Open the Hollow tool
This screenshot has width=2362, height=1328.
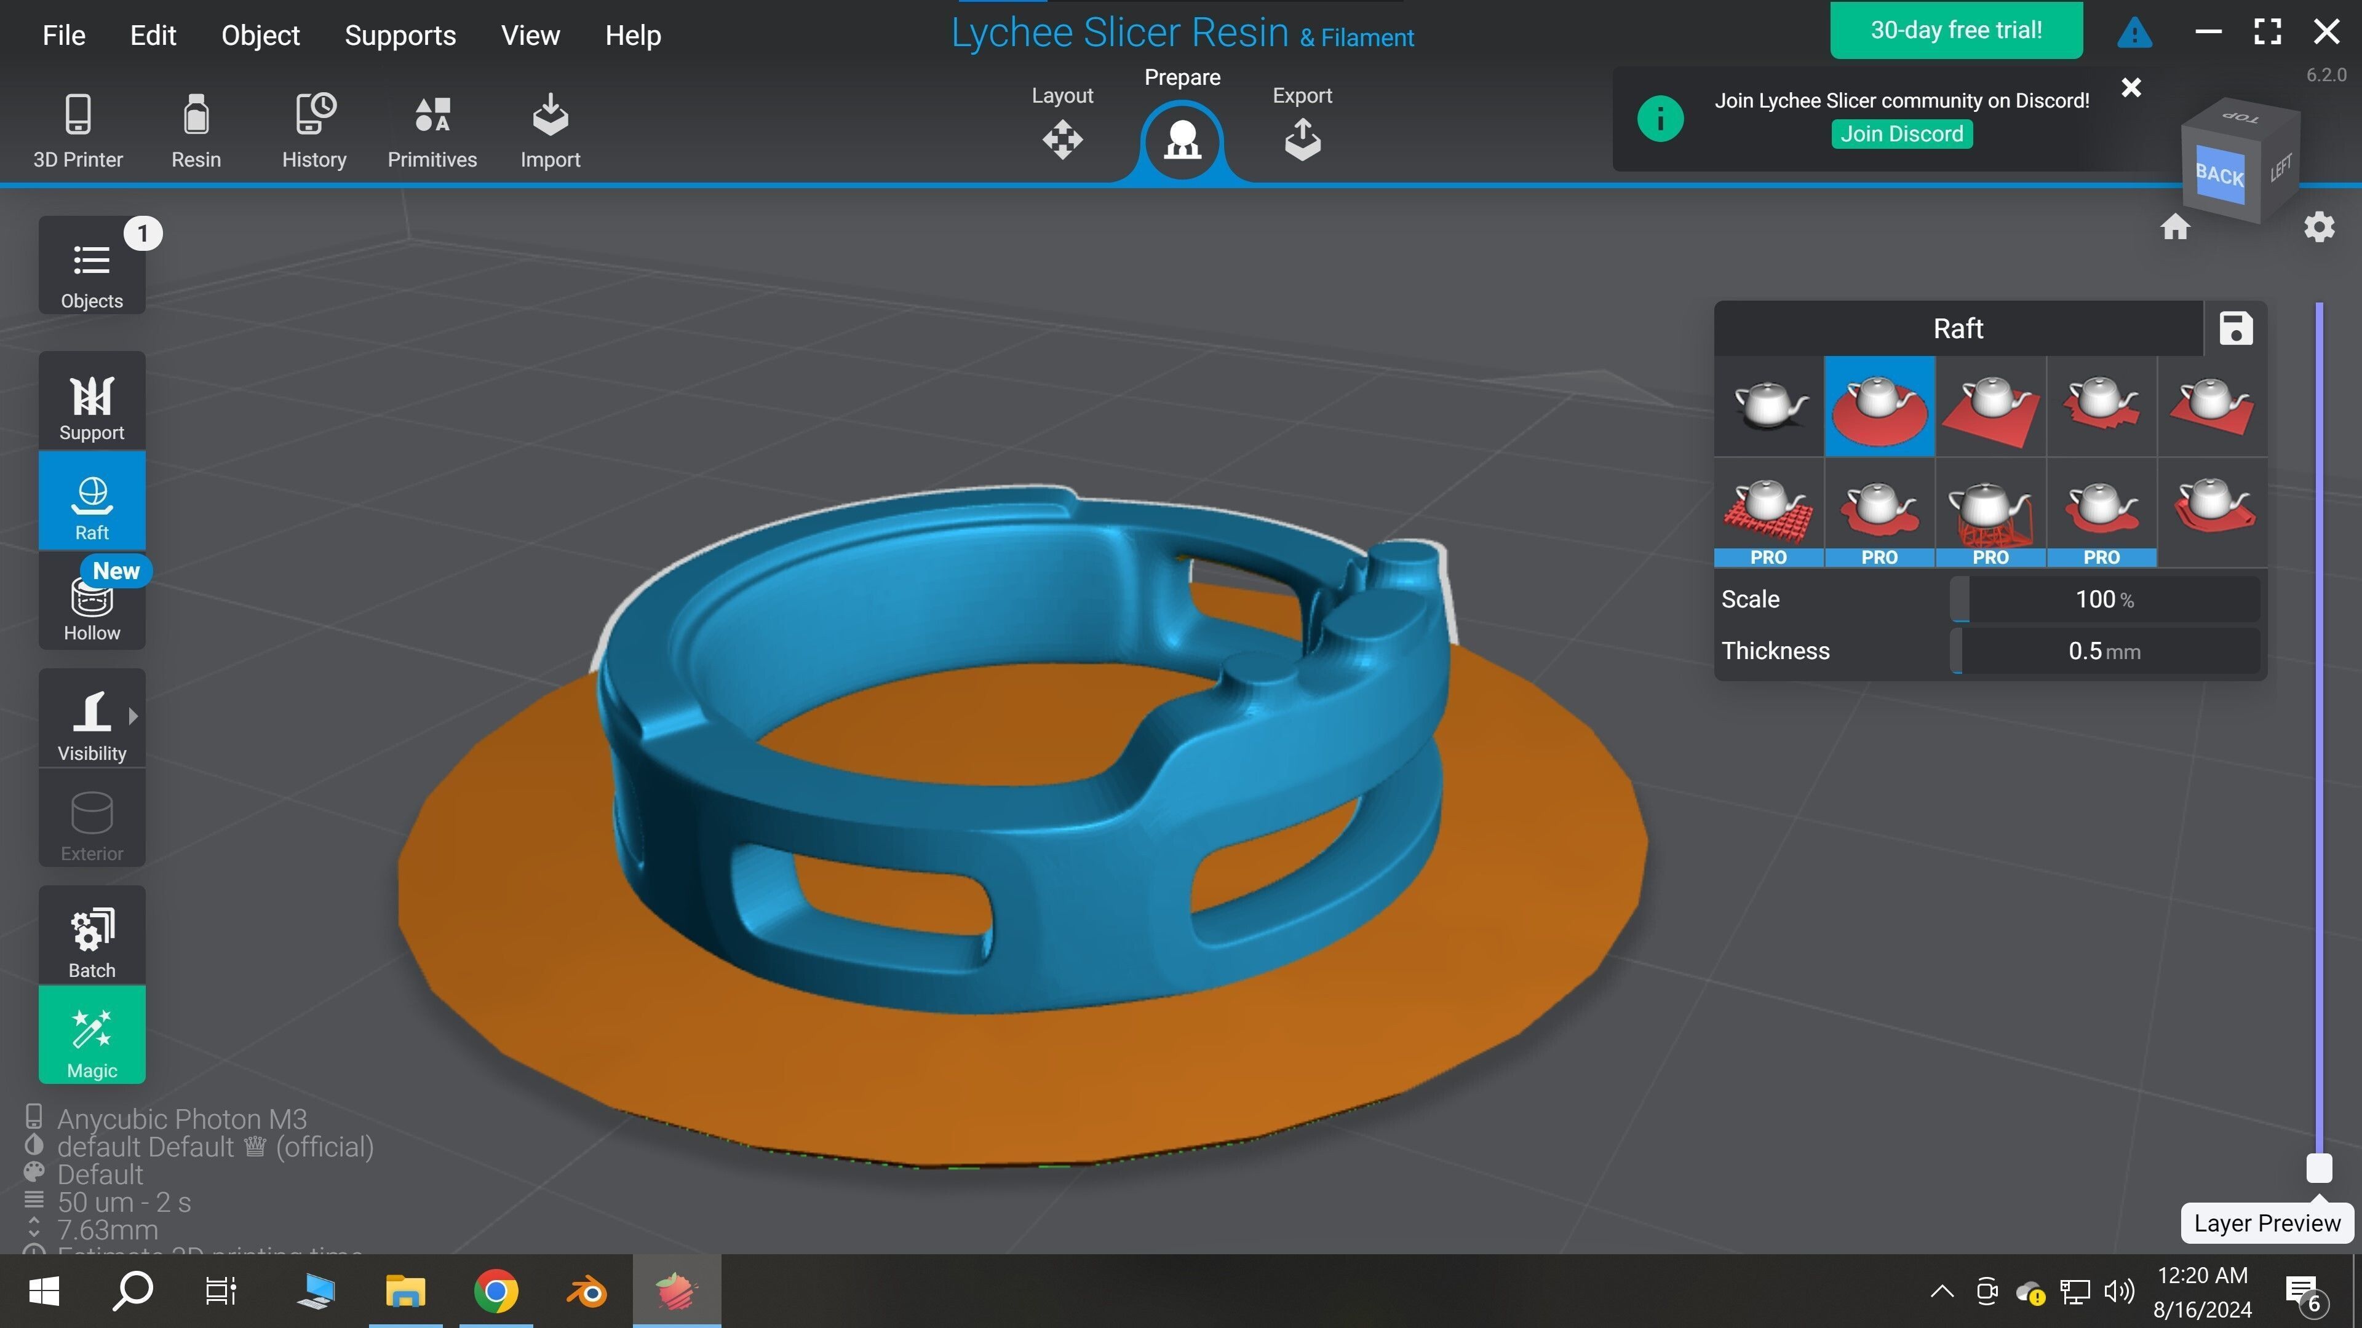point(92,600)
